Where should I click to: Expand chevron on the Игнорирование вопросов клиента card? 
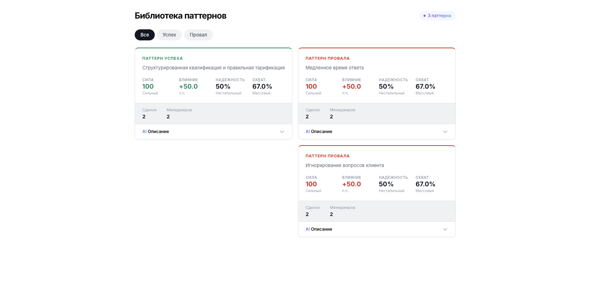pyautogui.click(x=445, y=229)
